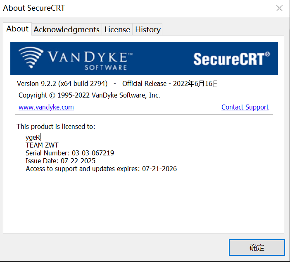Click the TEAM ZWT line

tap(42, 145)
